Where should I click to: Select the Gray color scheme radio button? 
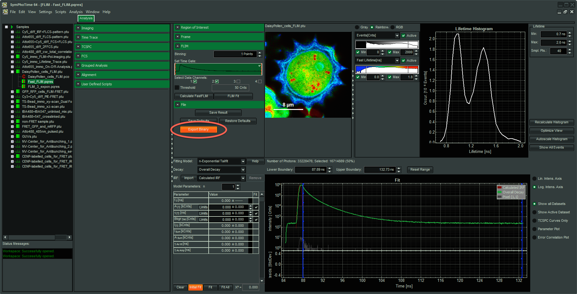click(x=357, y=27)
